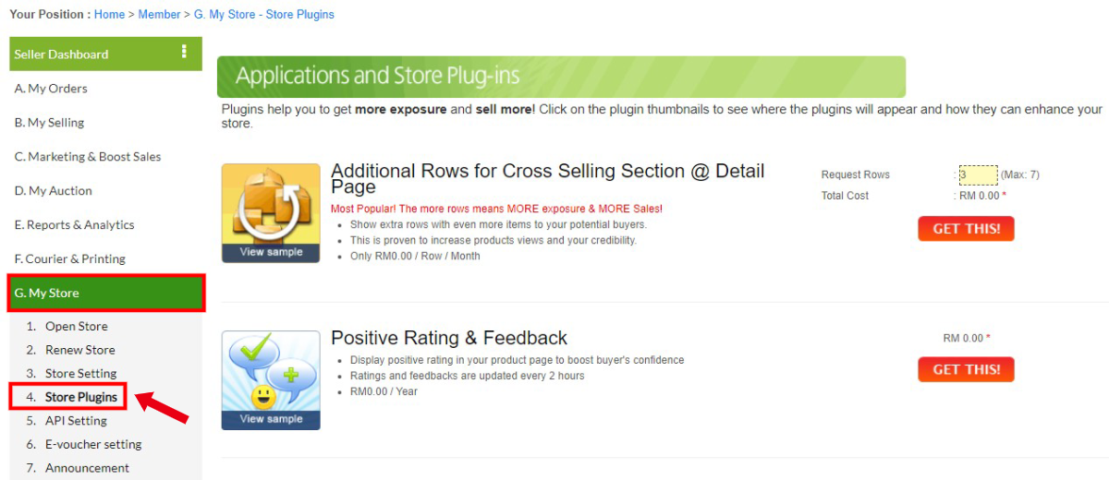Viewport: 1109px width, 480px height.
Task: View sample for Additional Rows plugin
Action: point(271,253)
